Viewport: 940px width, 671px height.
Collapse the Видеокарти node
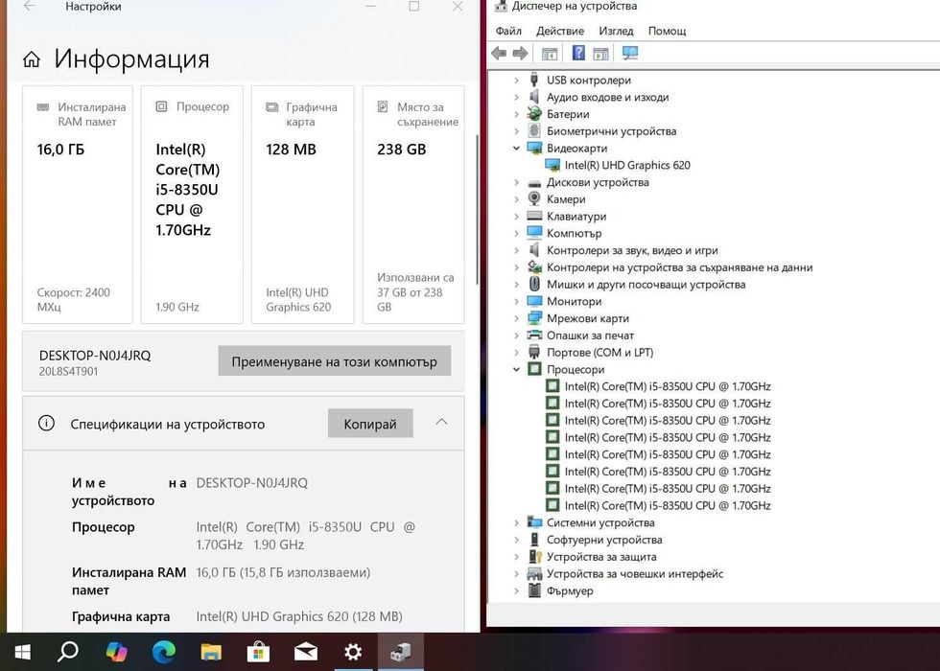coord(516,148)
